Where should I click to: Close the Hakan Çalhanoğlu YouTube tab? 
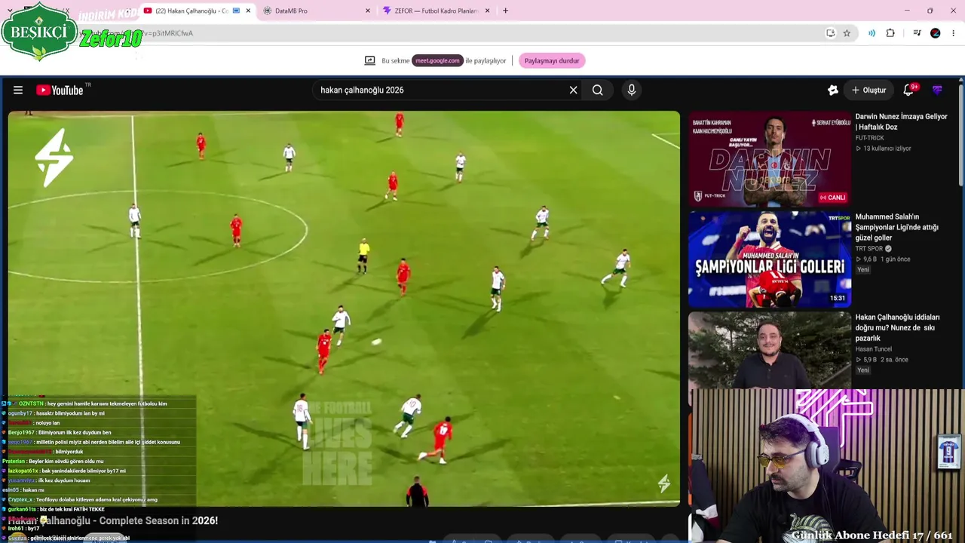coord(248,11)
